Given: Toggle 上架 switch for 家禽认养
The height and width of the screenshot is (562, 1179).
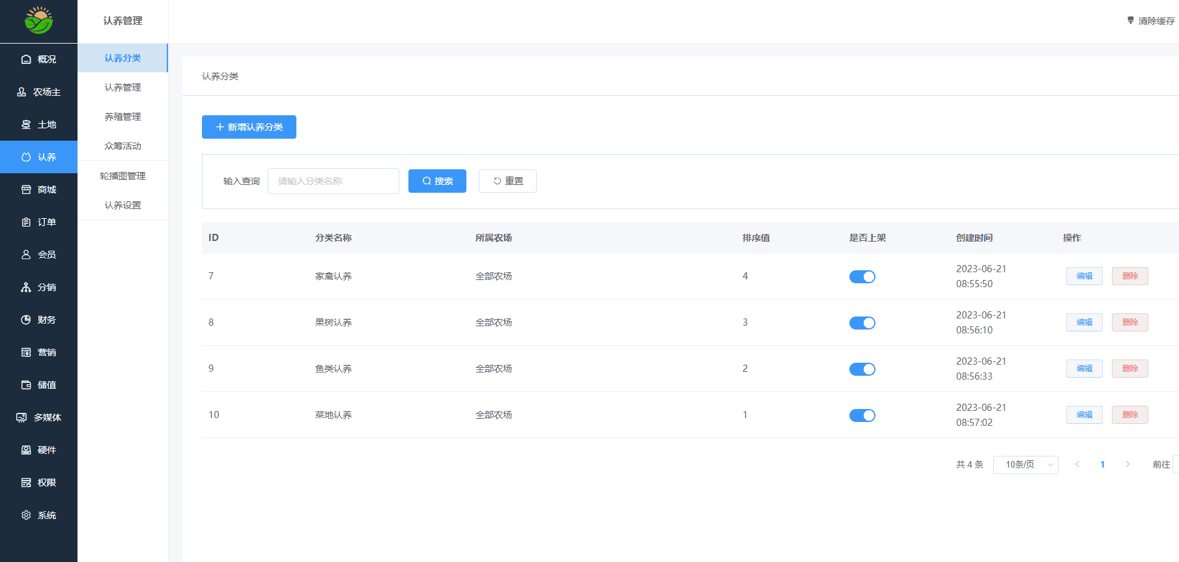Looking at the screenshot, I should coord(862,277).
